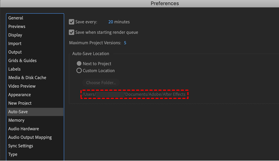This screenshot has width=279, height=161.
Task: Select the Next to Project option
Action: click(79, 64)
